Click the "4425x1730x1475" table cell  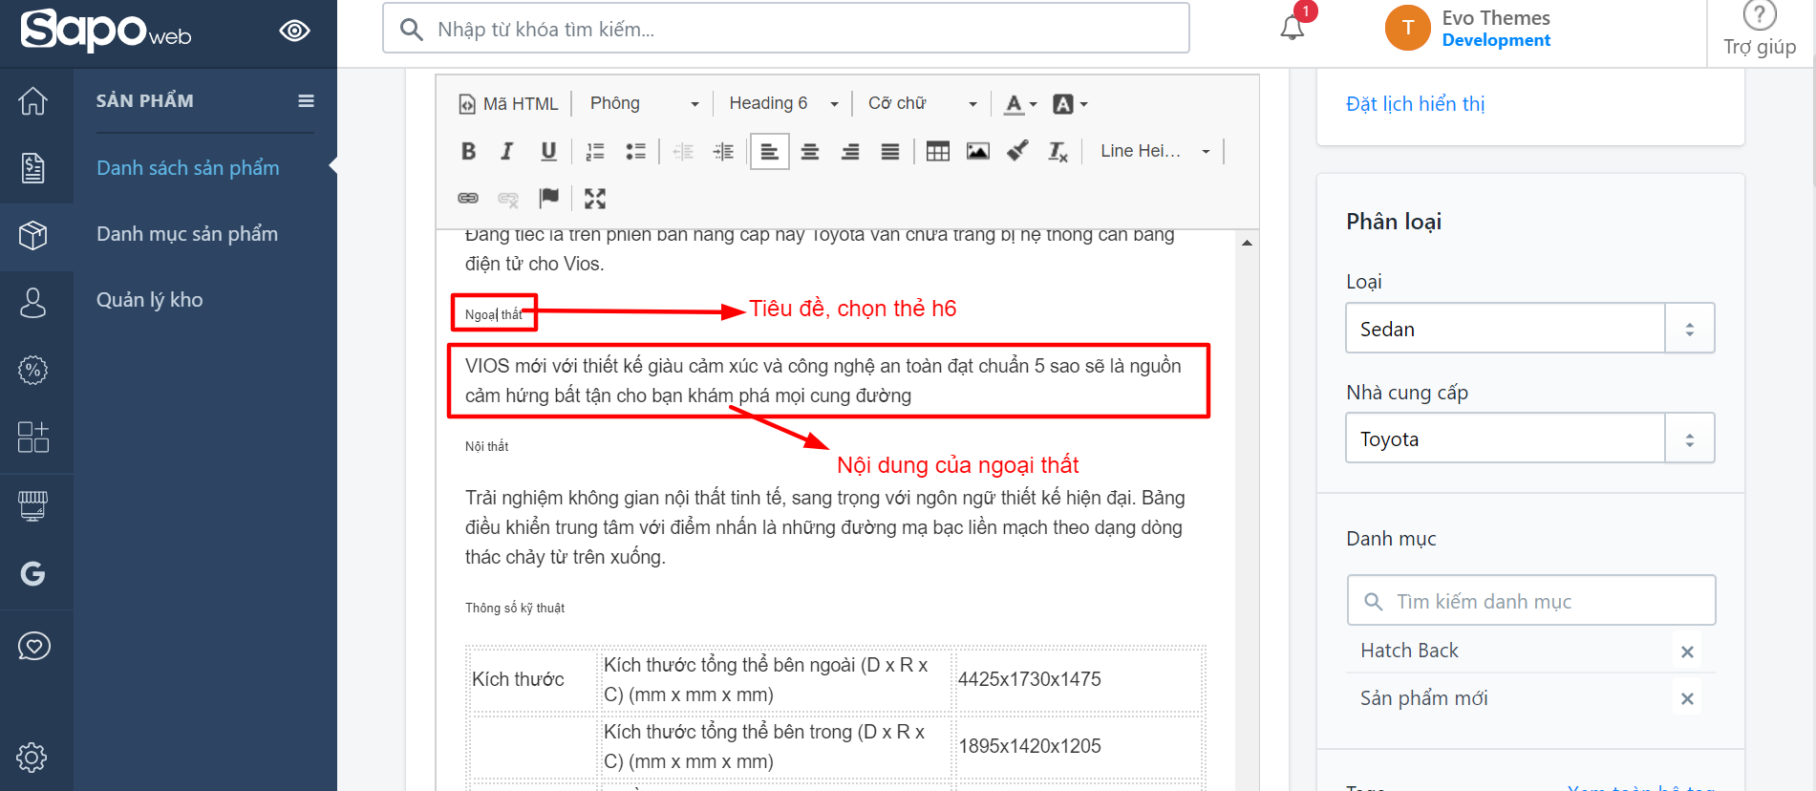click(x=1078, y=679)
